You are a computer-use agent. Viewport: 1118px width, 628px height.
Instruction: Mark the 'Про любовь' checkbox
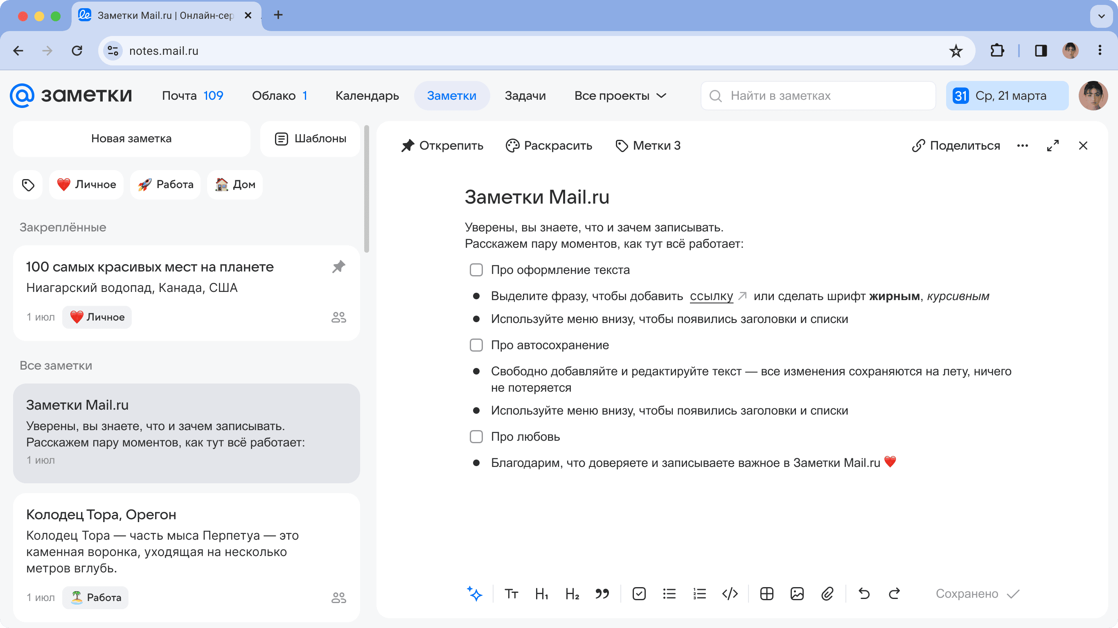tap(476, 437)
